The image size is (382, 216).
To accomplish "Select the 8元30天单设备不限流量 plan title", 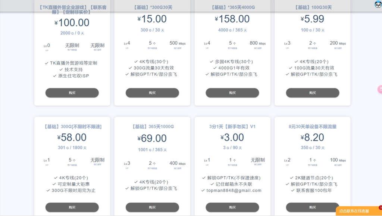I will coord(313,127).
